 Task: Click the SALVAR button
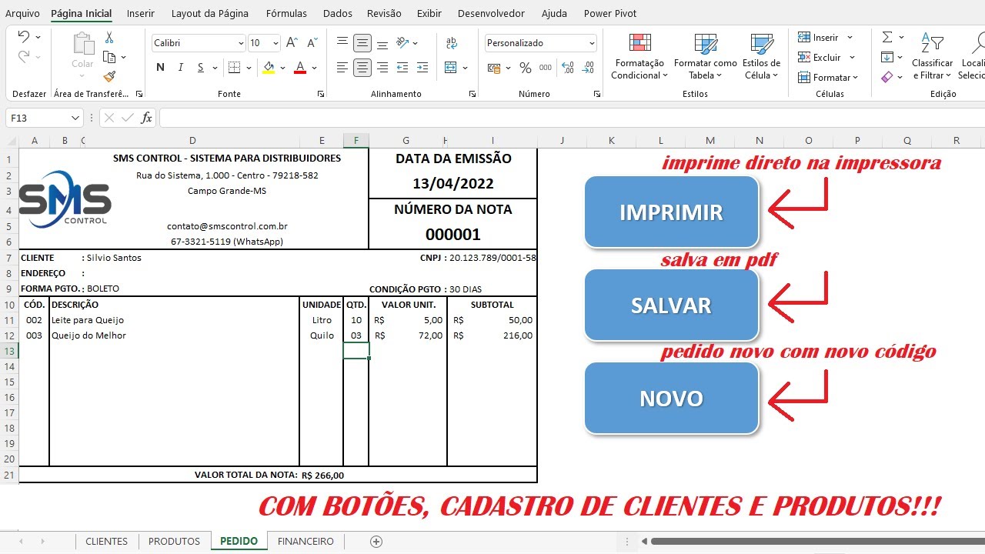(671, 305)
